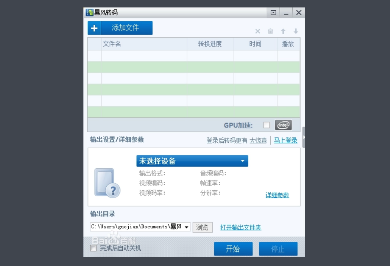Click 打开输出文件夹 link
390x266 pixels.
(x=241, y=227)
